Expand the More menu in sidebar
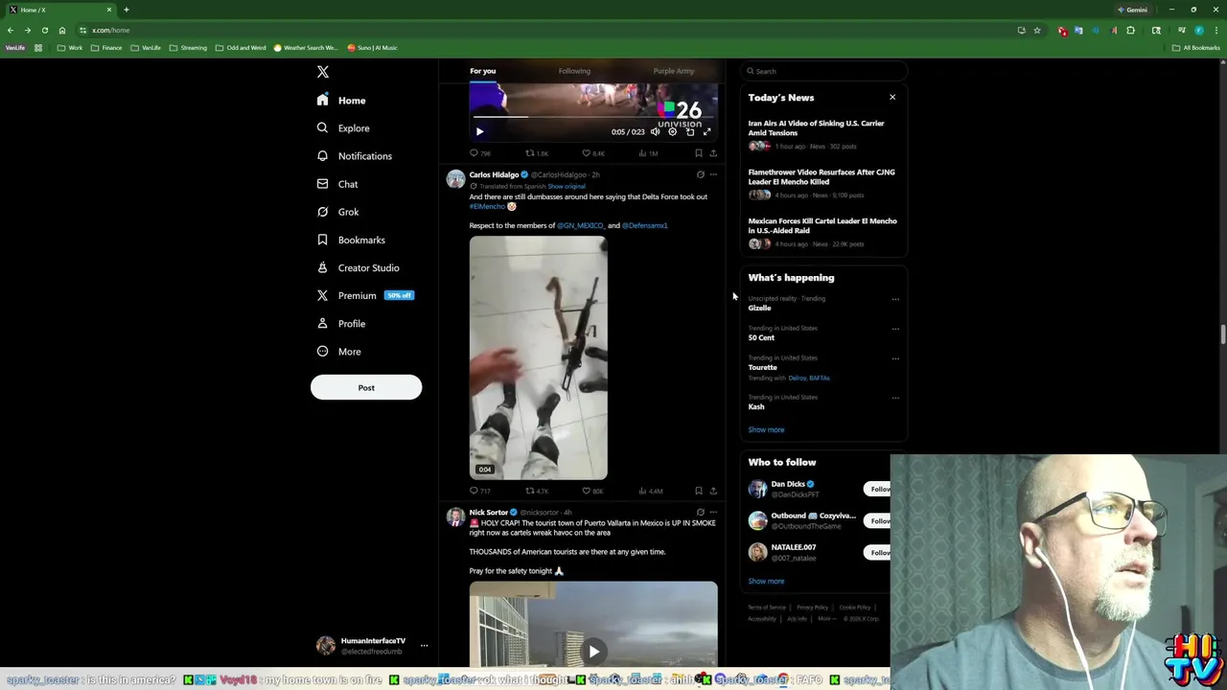1227x690 pixels. click(x=339, y=352)
